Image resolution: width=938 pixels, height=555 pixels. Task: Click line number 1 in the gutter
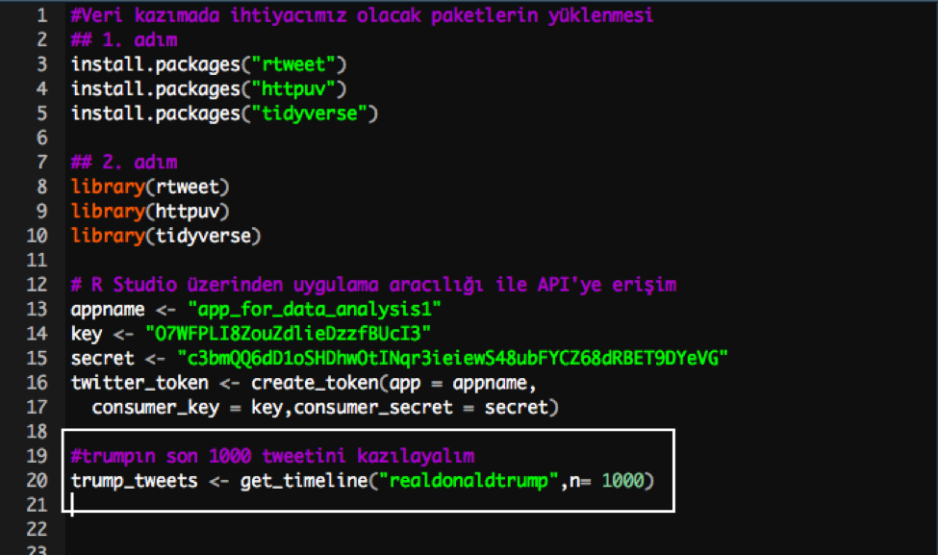[x=41, y=15]
